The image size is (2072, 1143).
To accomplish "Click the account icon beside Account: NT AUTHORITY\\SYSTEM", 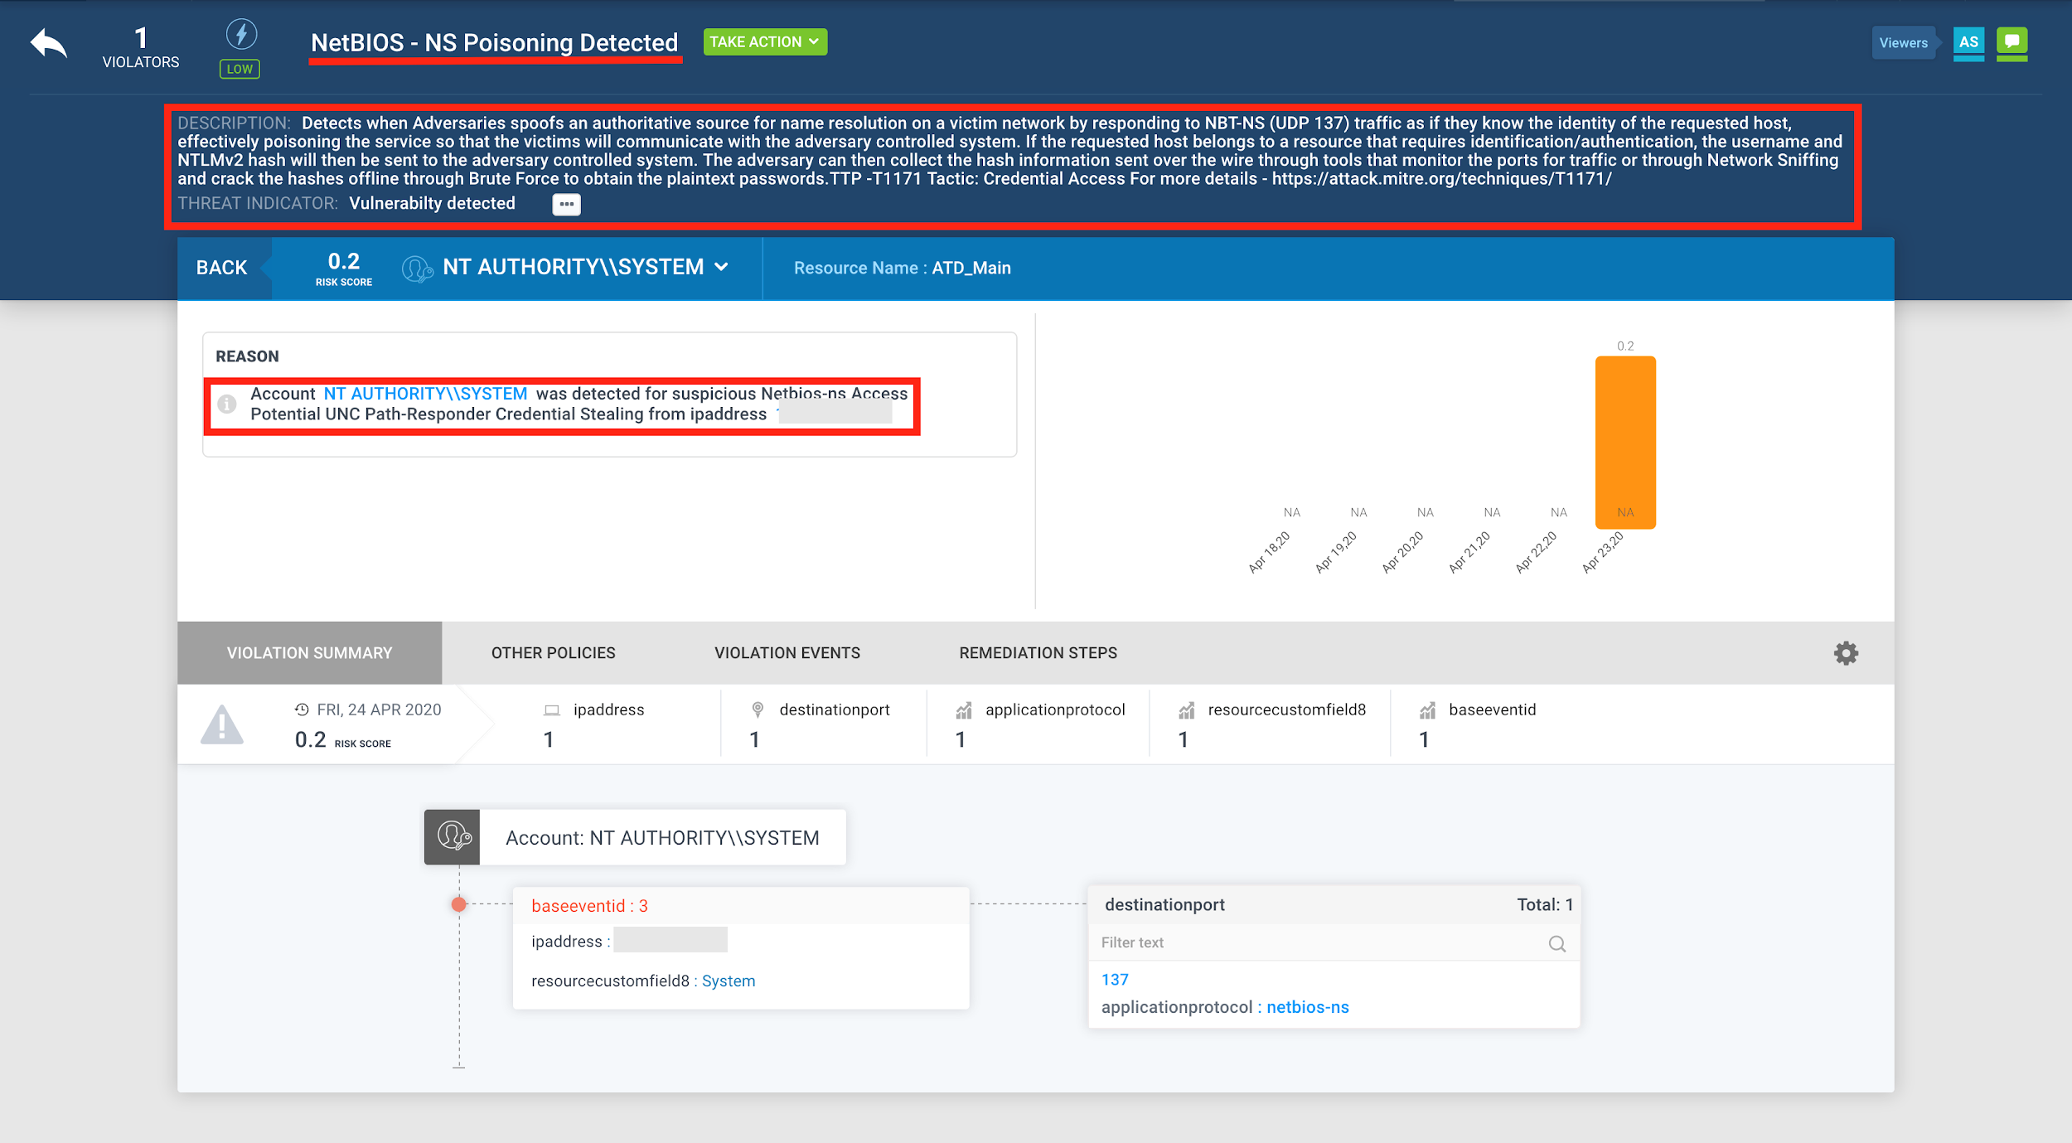I will coord(453,837).
